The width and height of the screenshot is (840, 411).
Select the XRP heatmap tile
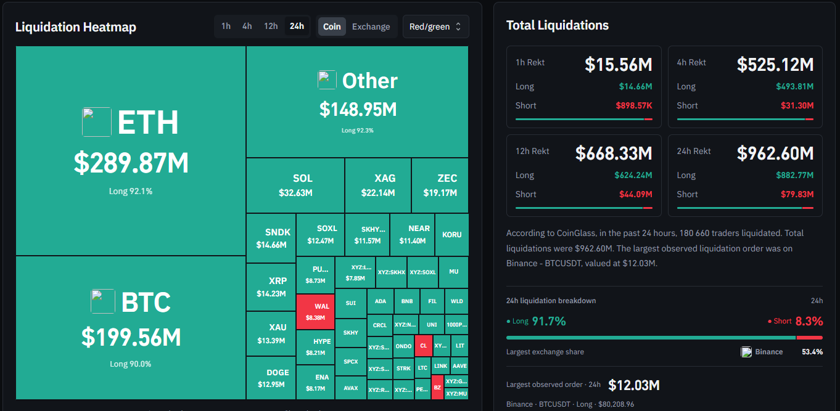click(271, 287)
